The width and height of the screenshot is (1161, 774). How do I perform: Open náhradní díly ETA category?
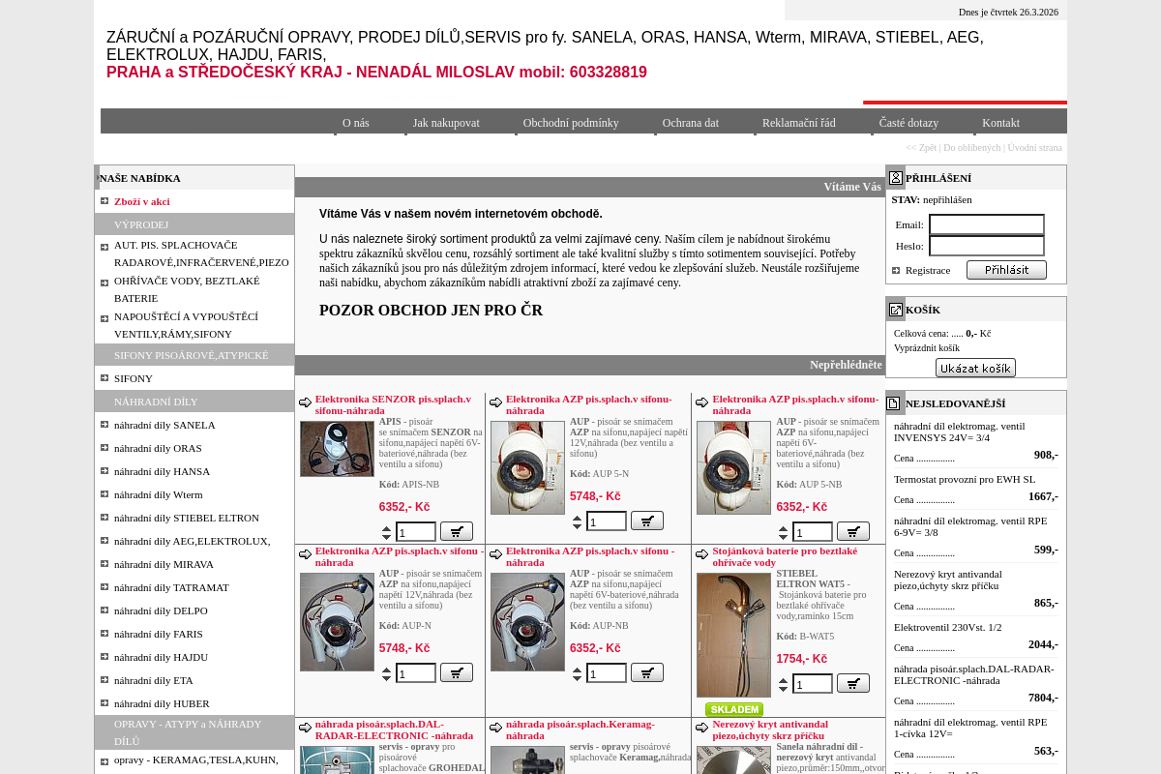[x=154, y=680]
